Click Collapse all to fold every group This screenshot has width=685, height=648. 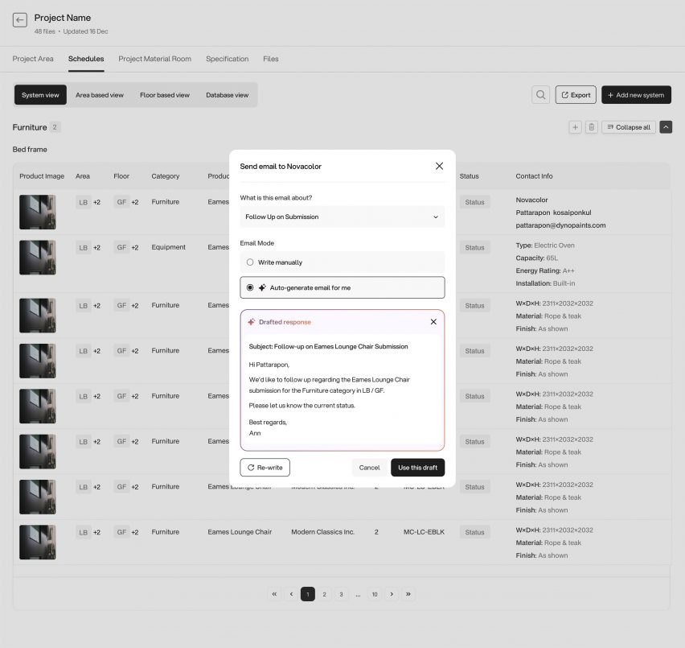[x=629, y=126]
